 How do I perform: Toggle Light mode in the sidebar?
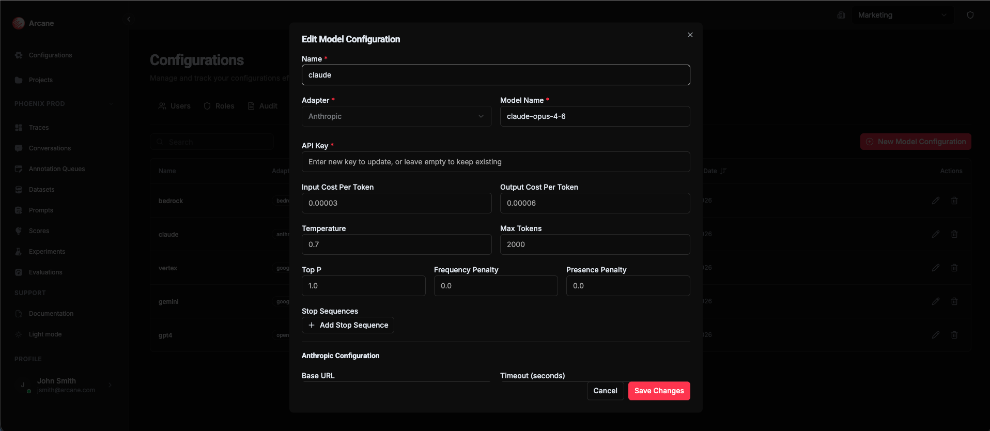(x=45, y=334)
